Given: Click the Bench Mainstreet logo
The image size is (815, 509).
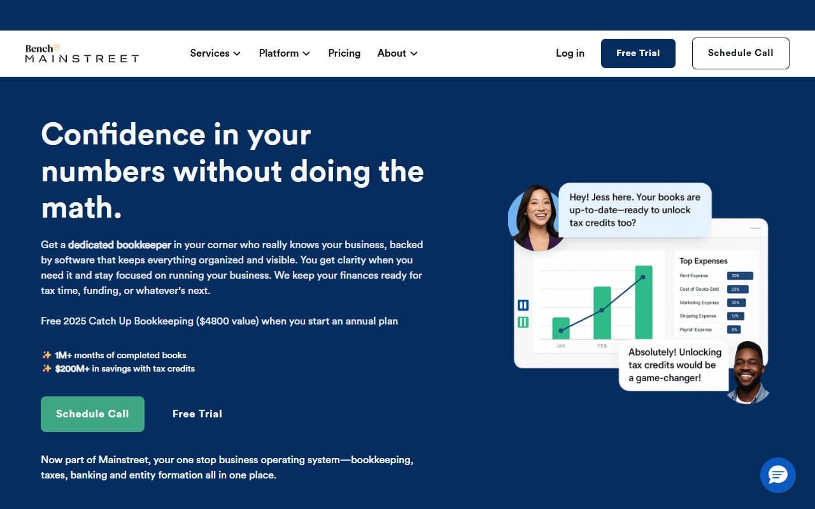Looking at the screenshot, I should point(81,53).
